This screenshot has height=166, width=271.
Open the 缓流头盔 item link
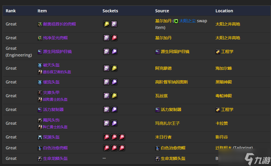[x=51, y=82]
